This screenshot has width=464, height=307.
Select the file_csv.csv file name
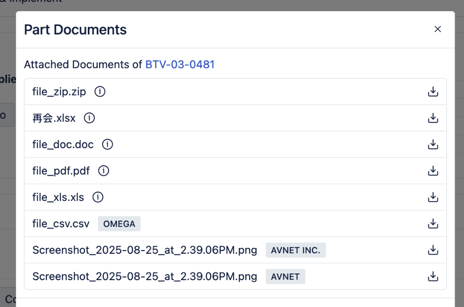tap(61, 224)
